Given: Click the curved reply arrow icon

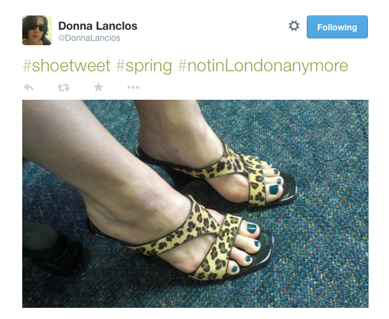Looking at the screenshot, I should (x=28, y=87).
